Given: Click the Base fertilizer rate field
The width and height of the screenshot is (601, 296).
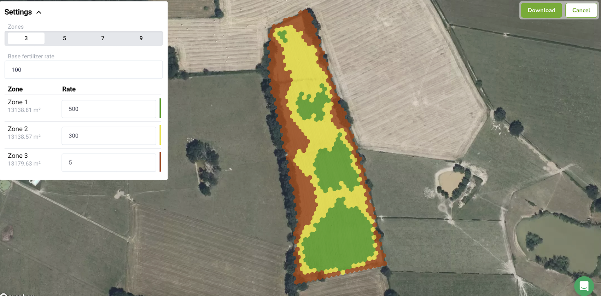Looking at the screenshot, I should [x=83, y=70].
